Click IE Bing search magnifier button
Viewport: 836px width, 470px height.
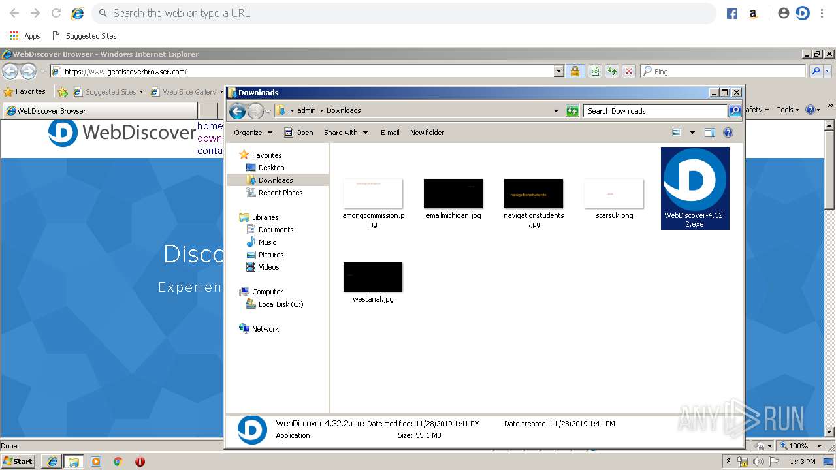tap(816, 71)
